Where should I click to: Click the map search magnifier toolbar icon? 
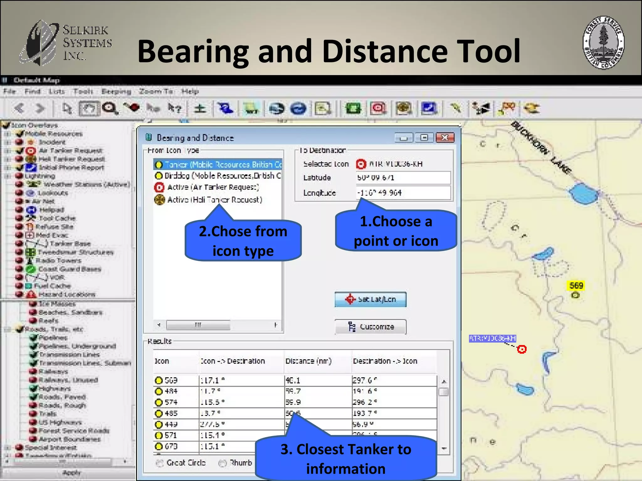[323, 109]
